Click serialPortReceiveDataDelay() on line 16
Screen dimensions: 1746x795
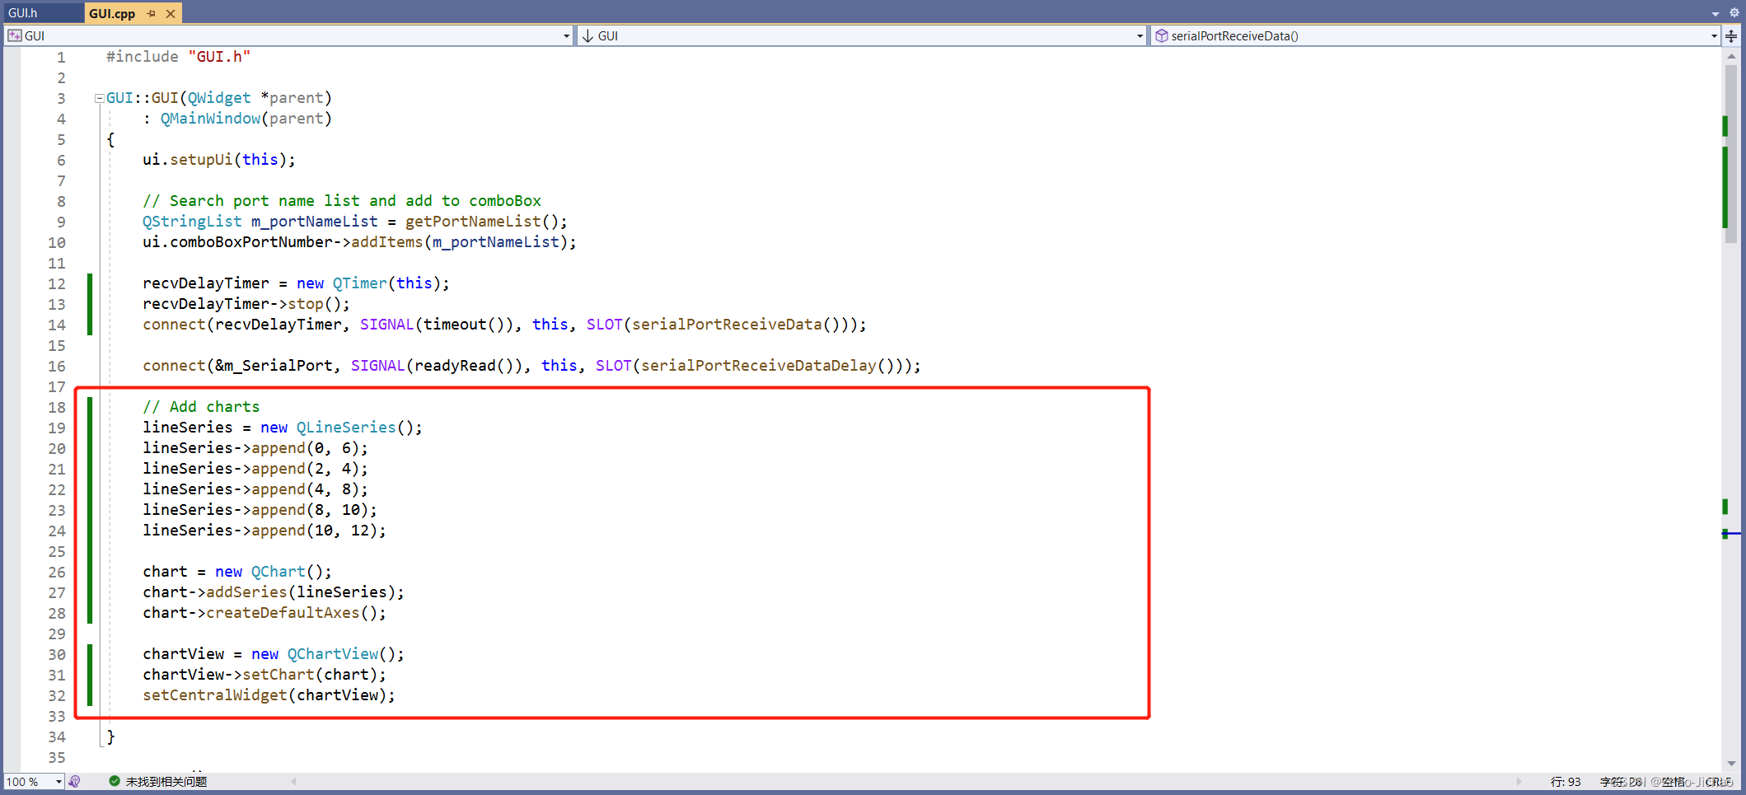tap(766, 365)
